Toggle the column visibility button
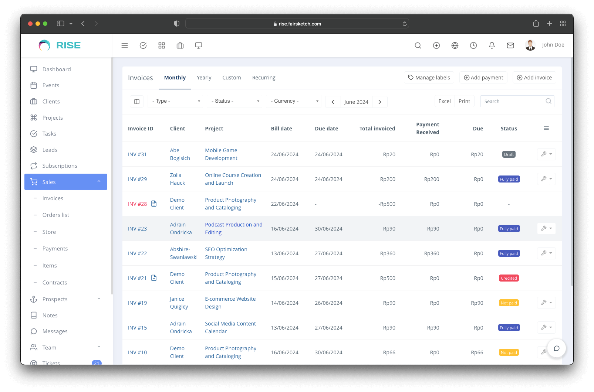Viewport: 594px width, 392px height. (x=137, y=102)
